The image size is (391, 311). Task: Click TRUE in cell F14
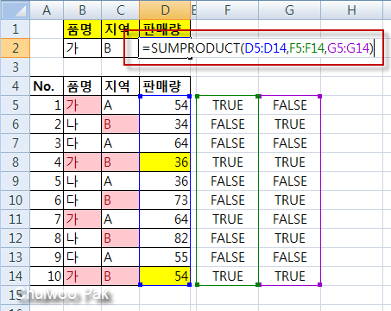click(228, 276)
